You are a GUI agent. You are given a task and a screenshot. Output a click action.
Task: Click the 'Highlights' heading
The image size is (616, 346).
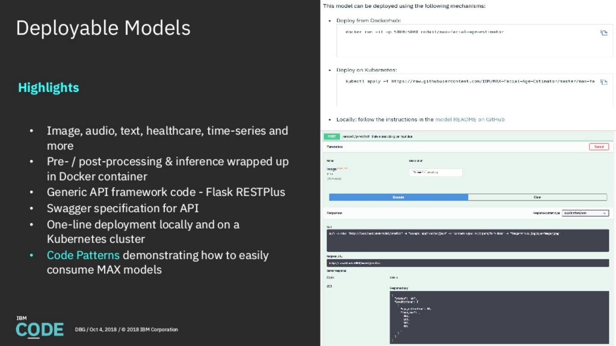click(49, 88)
